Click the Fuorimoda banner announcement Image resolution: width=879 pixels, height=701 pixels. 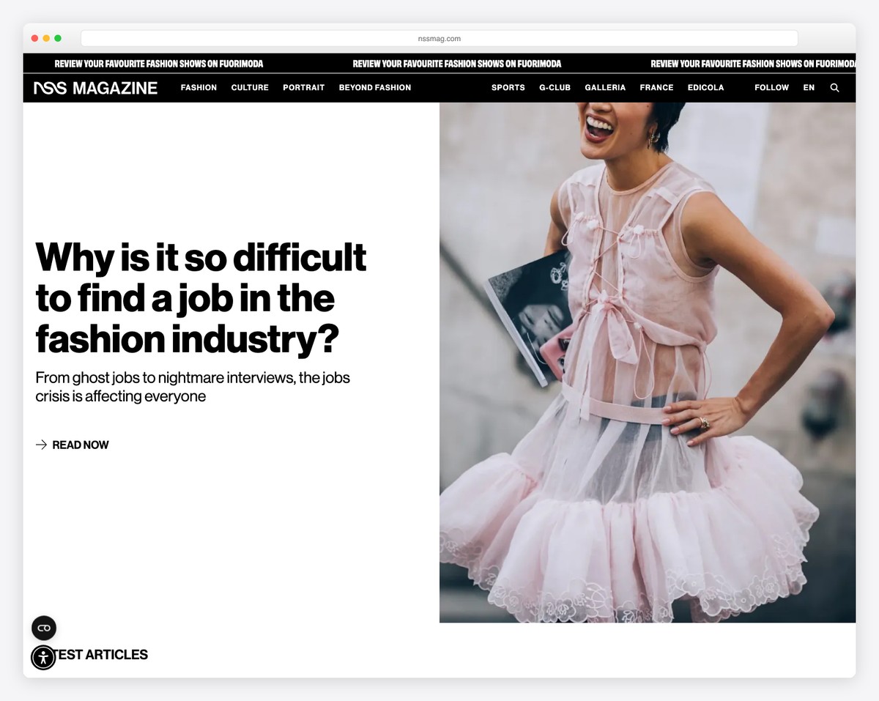click(x=456, y=64)
